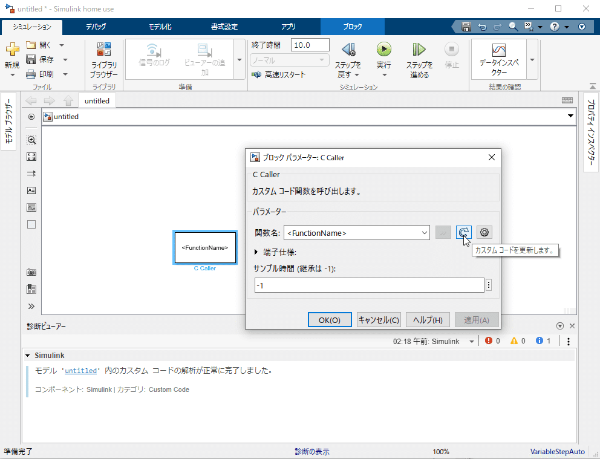Viewport: 600px width, 459px height.
Task: Switch to the デバッグ tab
Action: click(96, 27)
